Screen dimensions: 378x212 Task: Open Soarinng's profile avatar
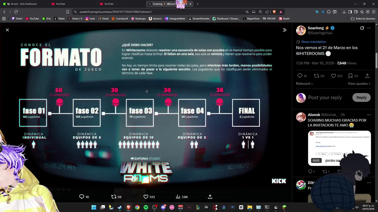(x=301, y=30)
